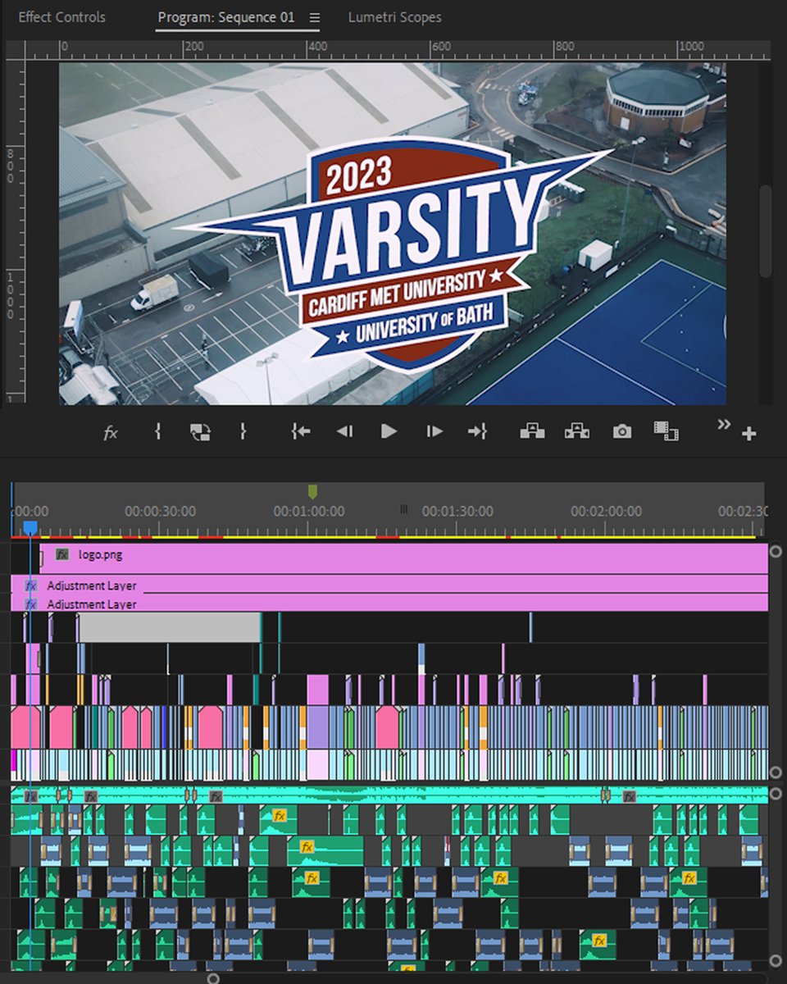Click the 00:01:30:00 mark on the ruler
787x984 pixels.
(457, 511)
